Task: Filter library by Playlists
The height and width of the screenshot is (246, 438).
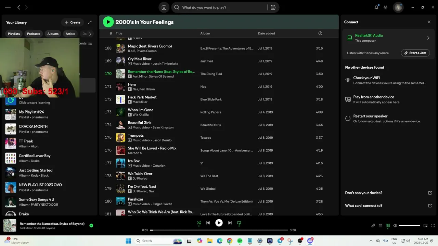Action: pos(14,34)
